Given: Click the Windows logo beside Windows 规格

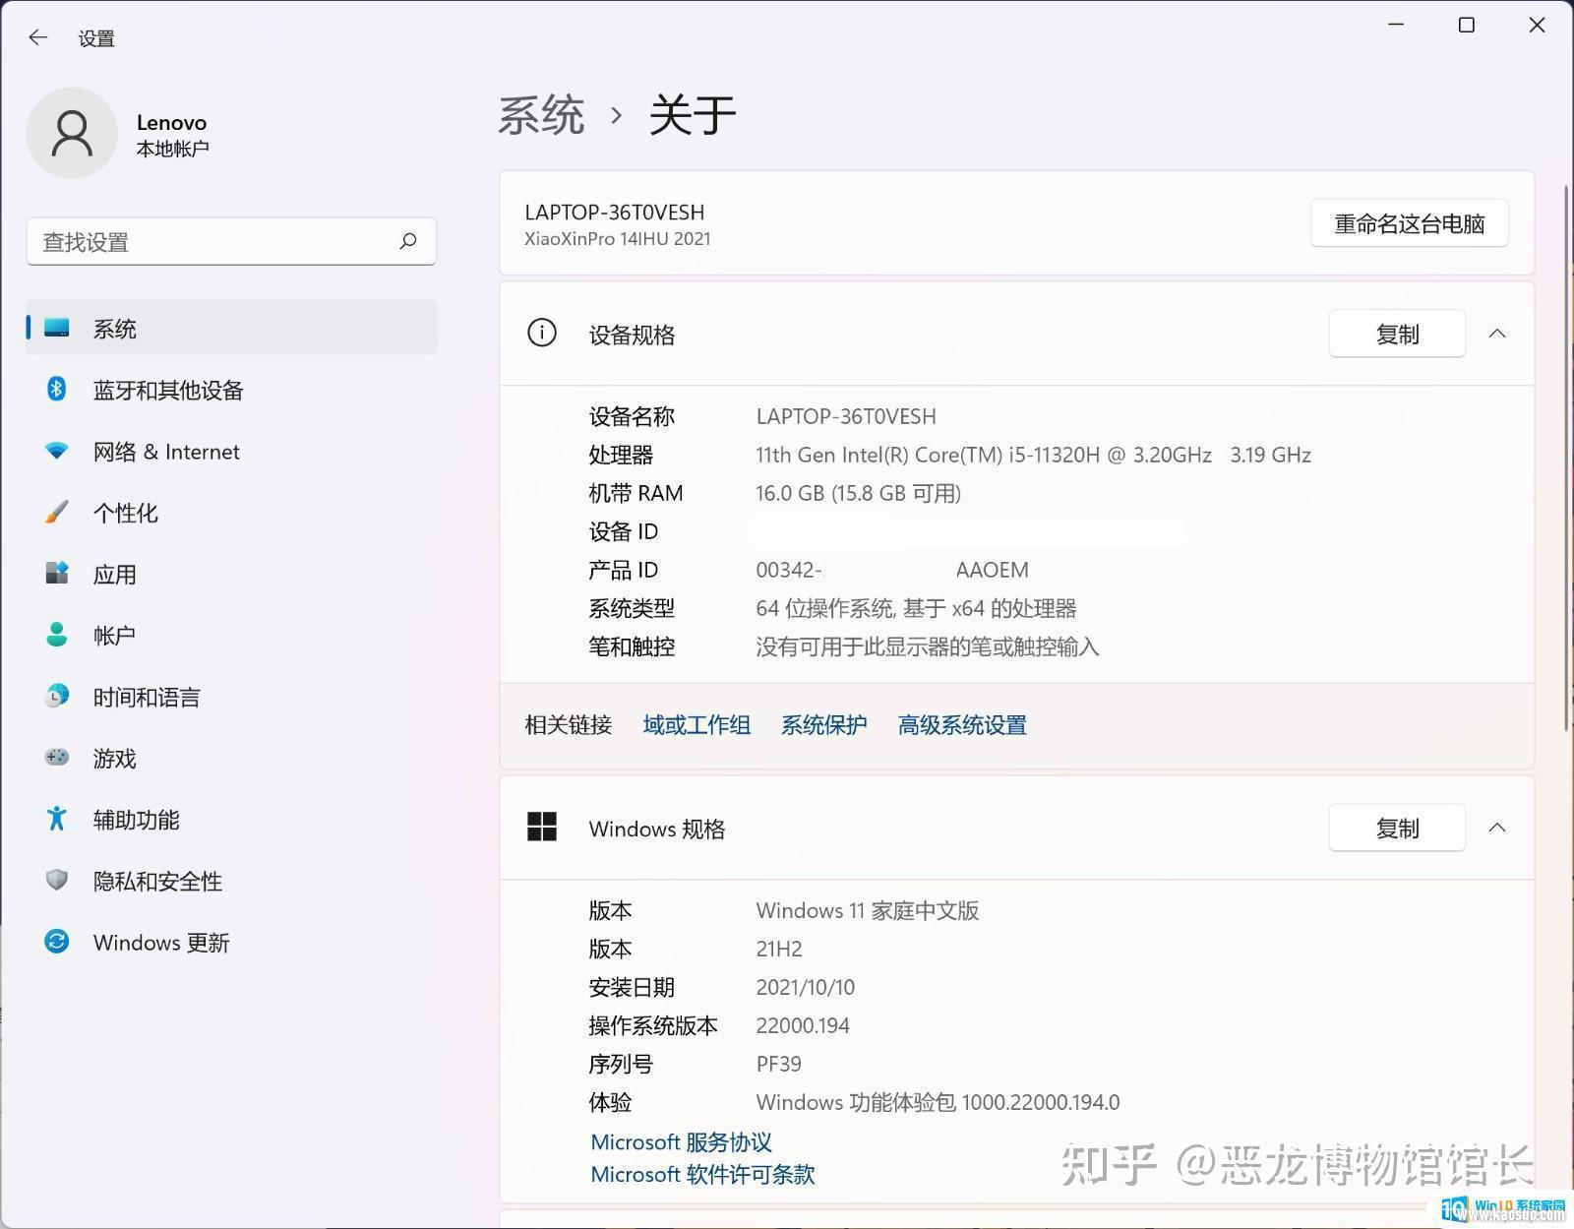Looking at the screenshot, I should (x=542, y=827).
